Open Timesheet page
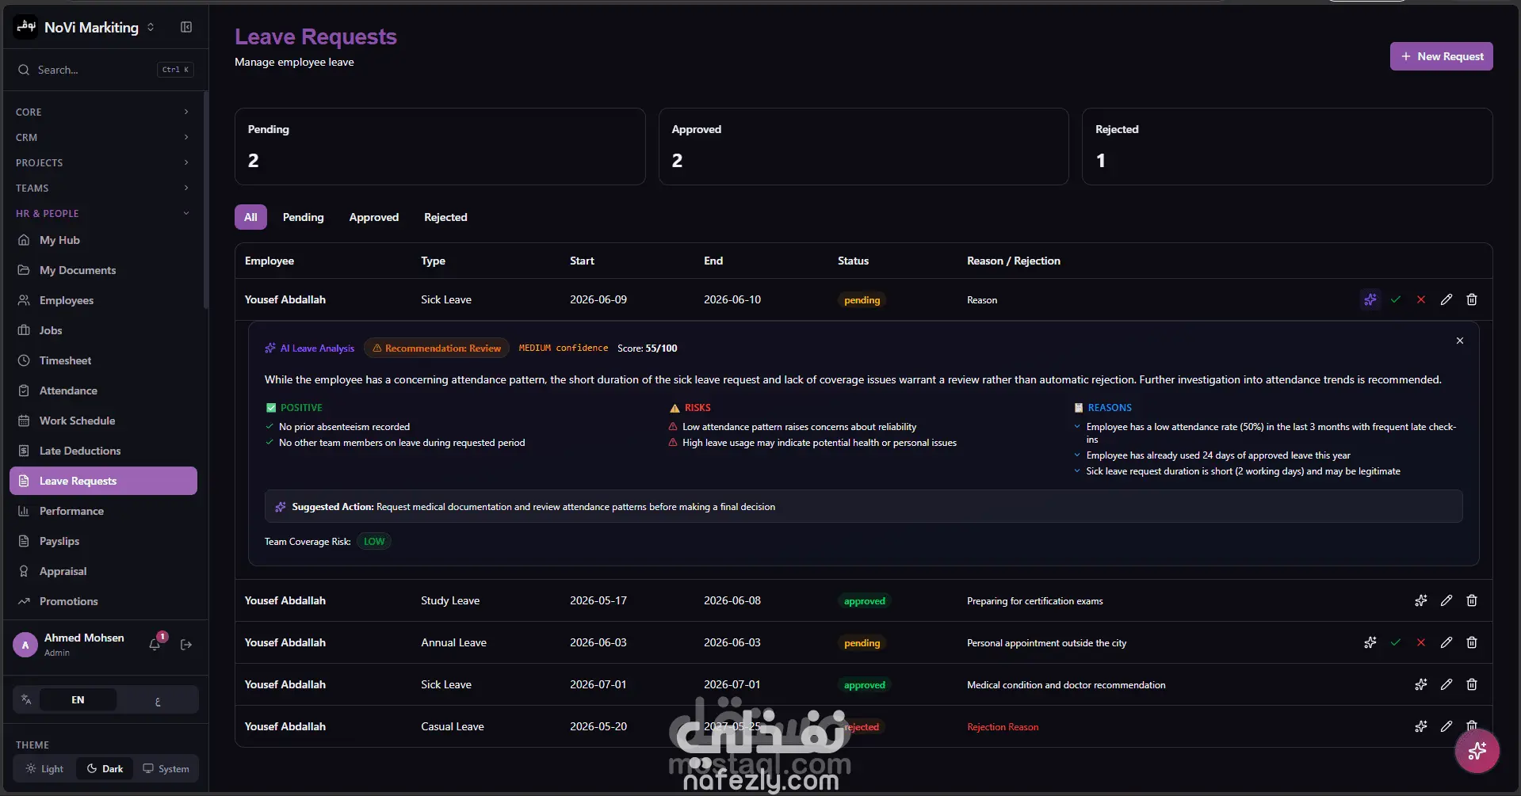 (103, 360)
